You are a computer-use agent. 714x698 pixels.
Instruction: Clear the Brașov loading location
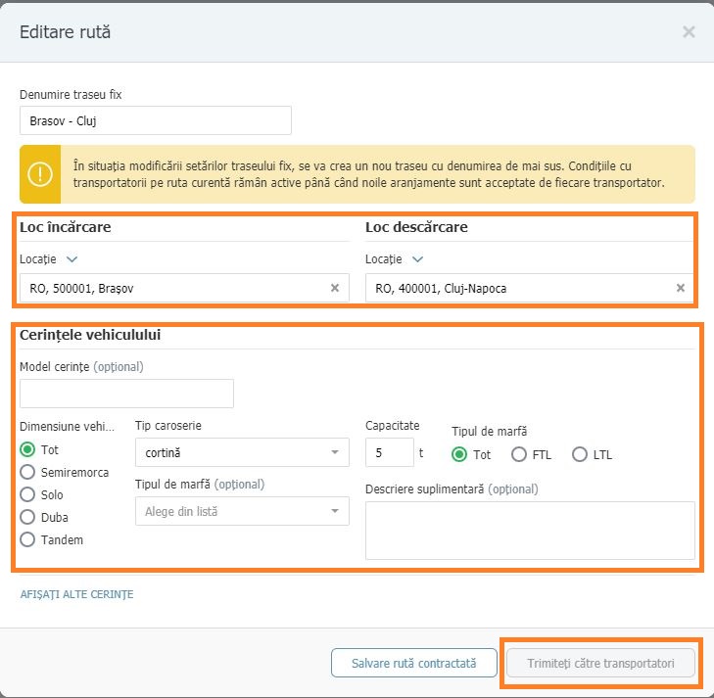[335, 288]
